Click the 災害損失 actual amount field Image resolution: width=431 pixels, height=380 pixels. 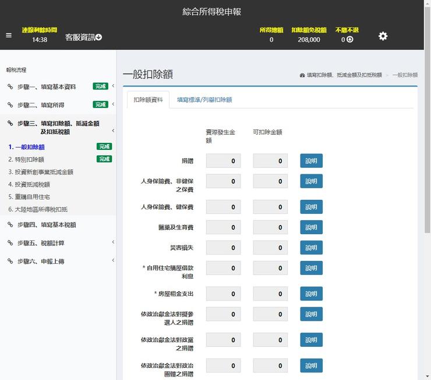point(223,248)
